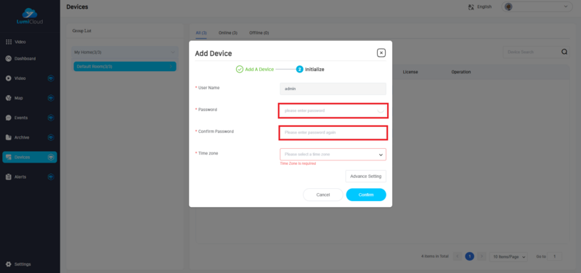The height and width of the screenshot is (273, 581).
Task: Close the Add Device dialog
Action: pos(381,52)
